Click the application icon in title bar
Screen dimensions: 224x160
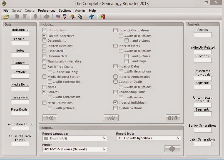pyautogui.click(x=4, y=3)
